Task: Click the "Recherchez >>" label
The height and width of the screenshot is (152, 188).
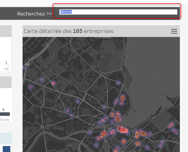Action: coord(35,14)
